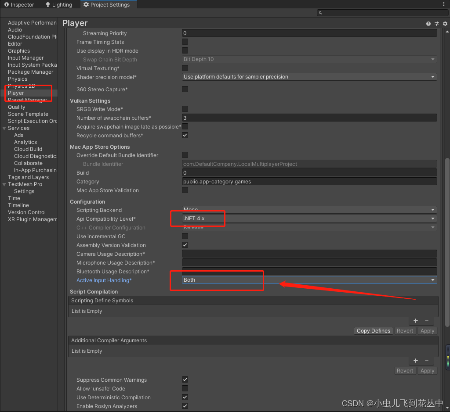Apply the Additional Compiler Arguments changes
Viewport: 450px width, 412px height.
(427, 371)
